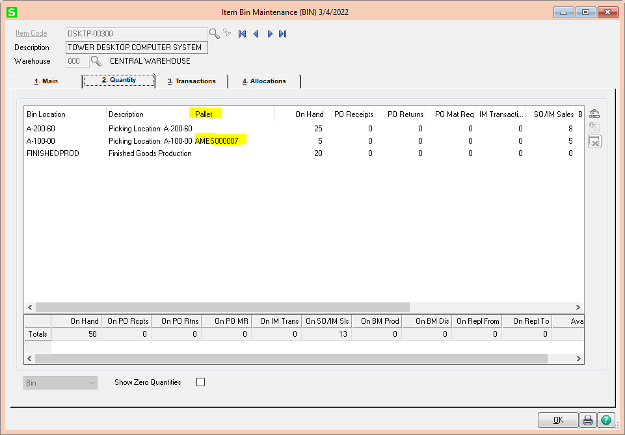
Task: Click the SO/IM Sales value 8
Action: 570,129
